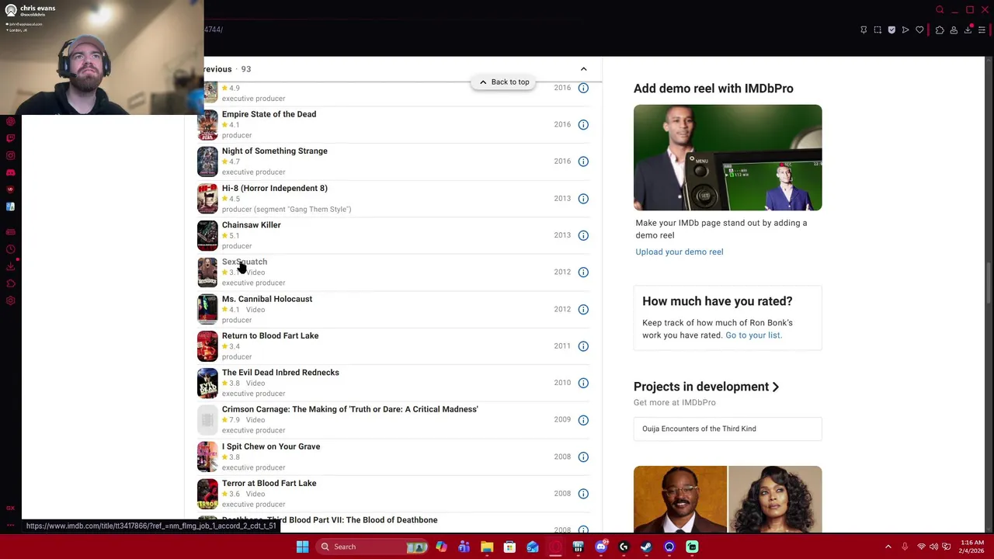Open History from the browser sidebar

pos(10,249)
